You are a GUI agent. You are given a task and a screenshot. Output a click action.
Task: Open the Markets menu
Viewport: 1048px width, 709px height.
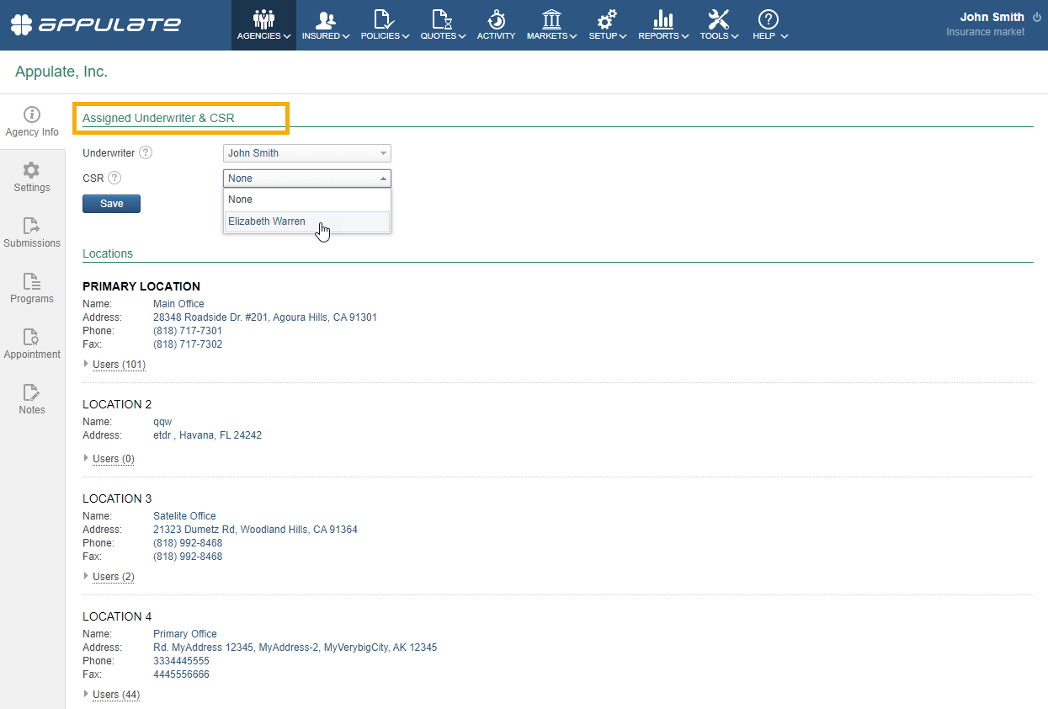coord(552,25)
